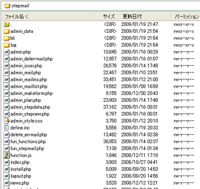This screenshot has height=189, width=200.
Task: Click the admin_issei.php file icon
Action: tap(6, 66)
